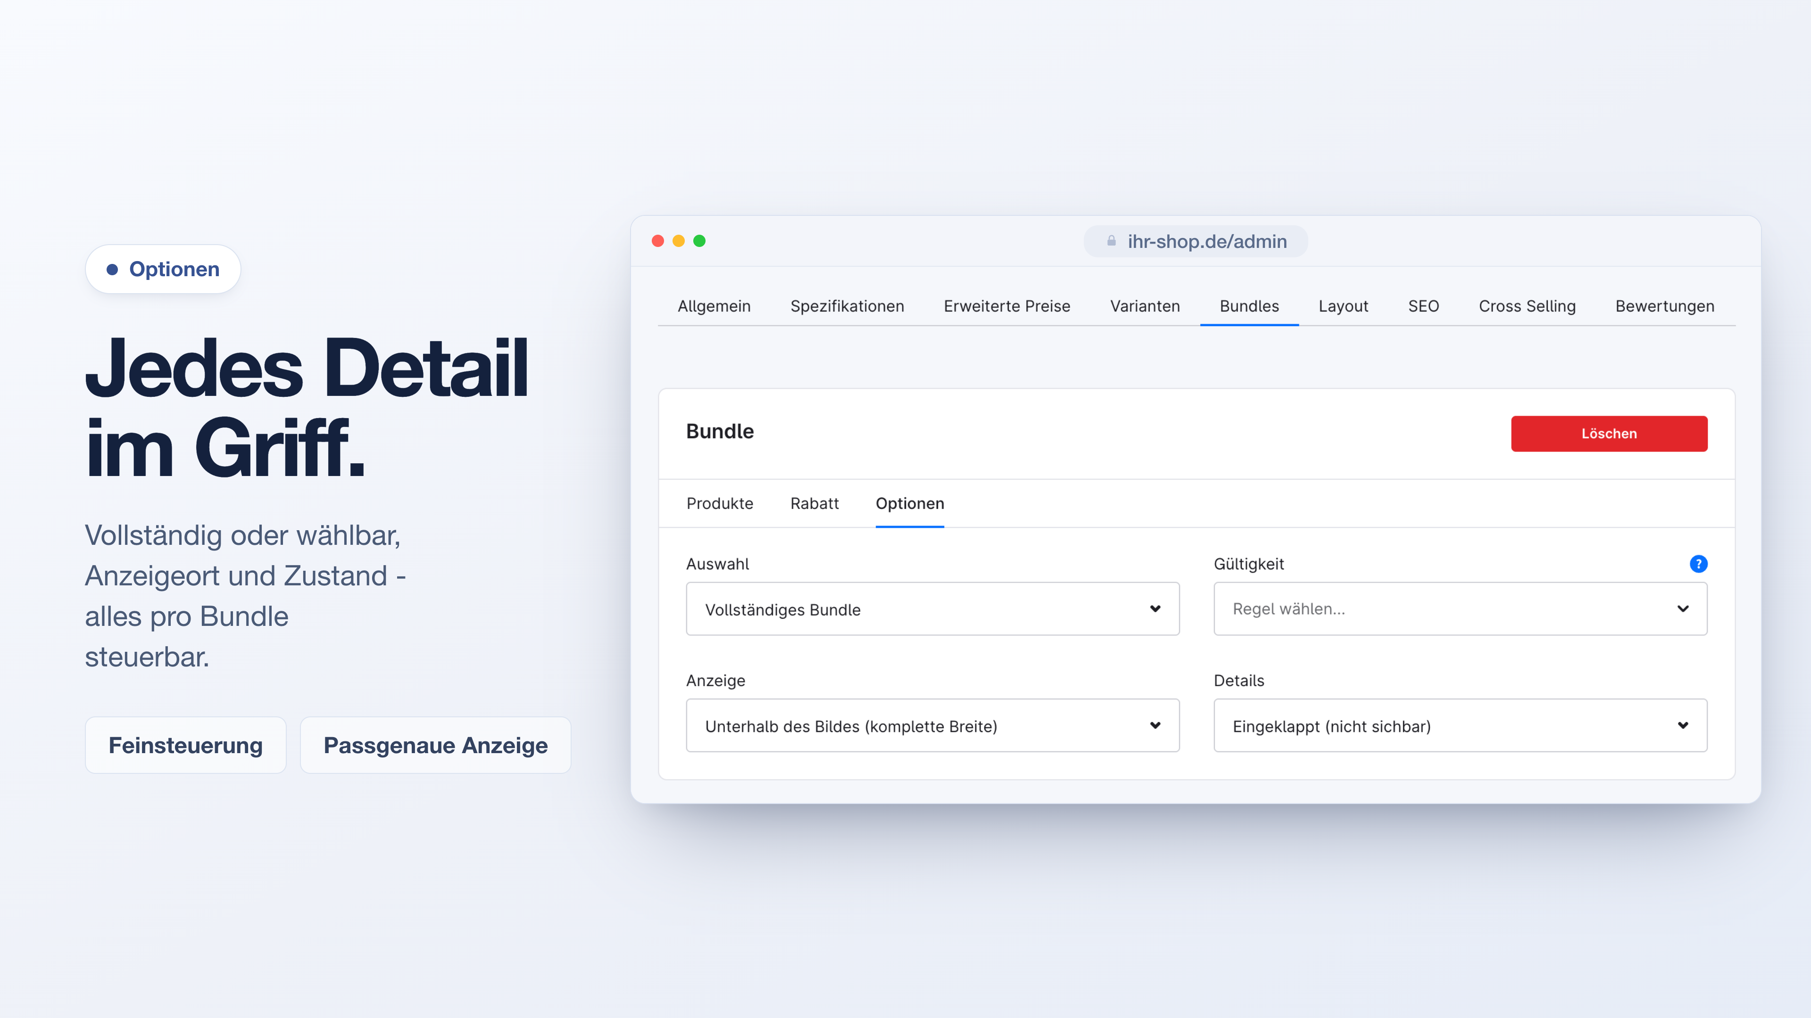Click the yellow minimize window dot
Screen dimensions: 1811x1018
pyautogui.click(x=679, y=241)
